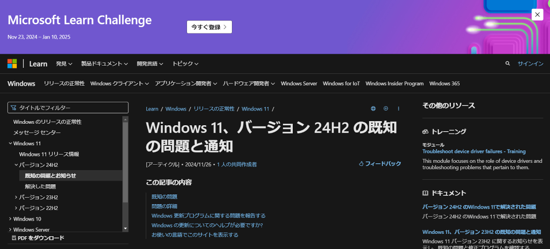Jump to 既知の問題 section link
The width and height of the screenshot is (550, 249).
tap(165, 196)
